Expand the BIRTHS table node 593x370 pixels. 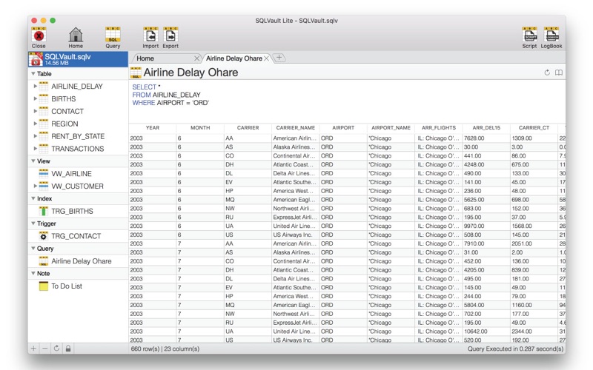click(35, 99)
